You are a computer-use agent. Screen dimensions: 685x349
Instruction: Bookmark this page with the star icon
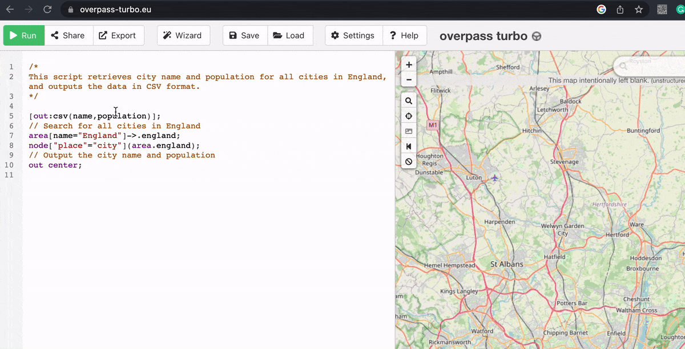[639, 10]
